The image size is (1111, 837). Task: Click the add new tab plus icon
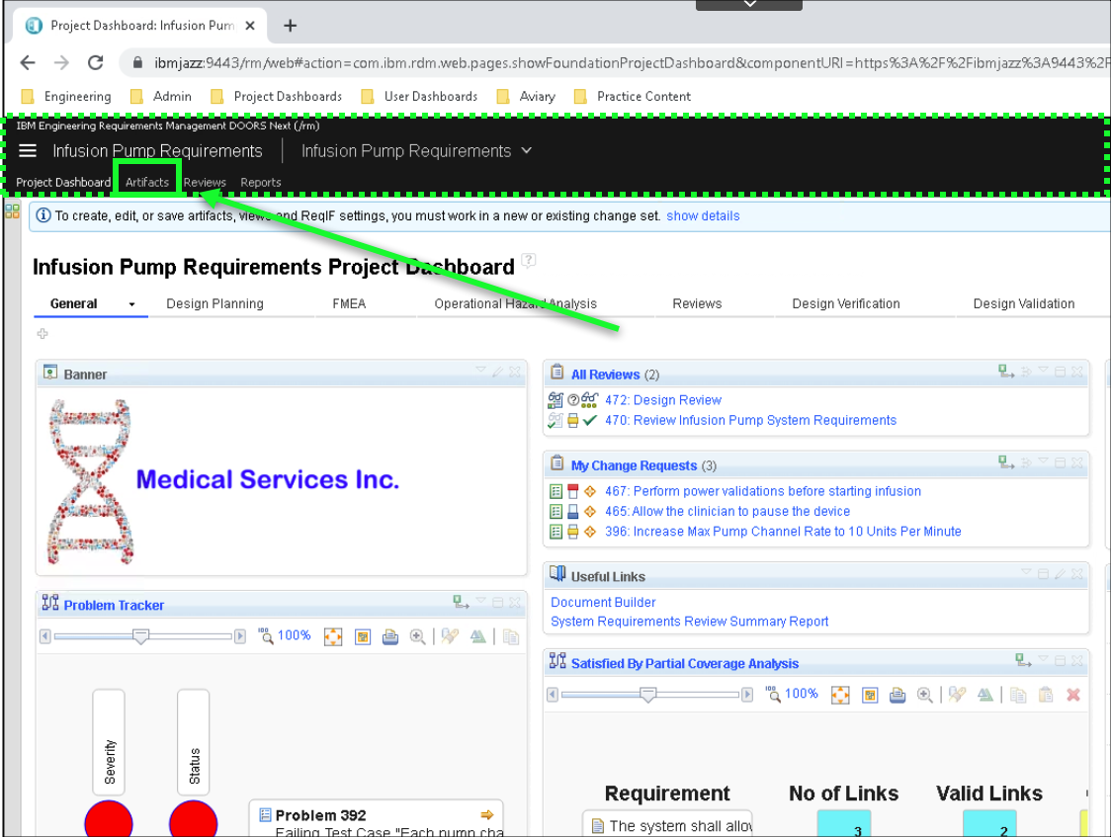(x=43, y=334)
